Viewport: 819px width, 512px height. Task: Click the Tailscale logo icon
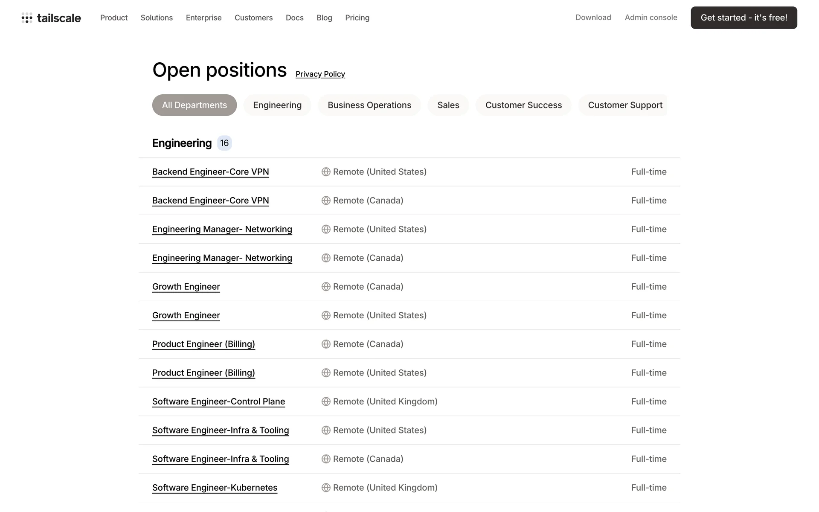27,18
